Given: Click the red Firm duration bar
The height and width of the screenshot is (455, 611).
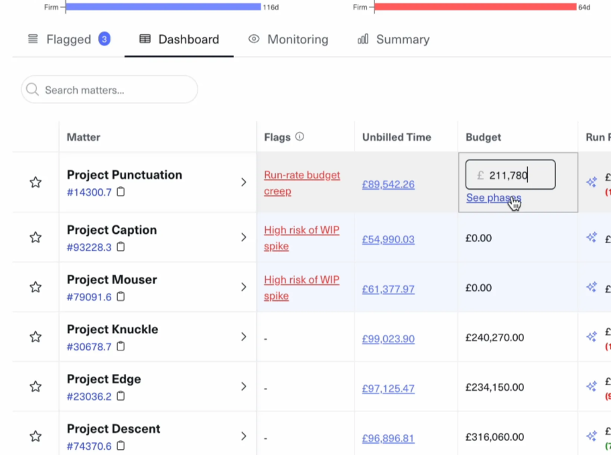Looking at the screenshot, I should [x=474, y=7].
